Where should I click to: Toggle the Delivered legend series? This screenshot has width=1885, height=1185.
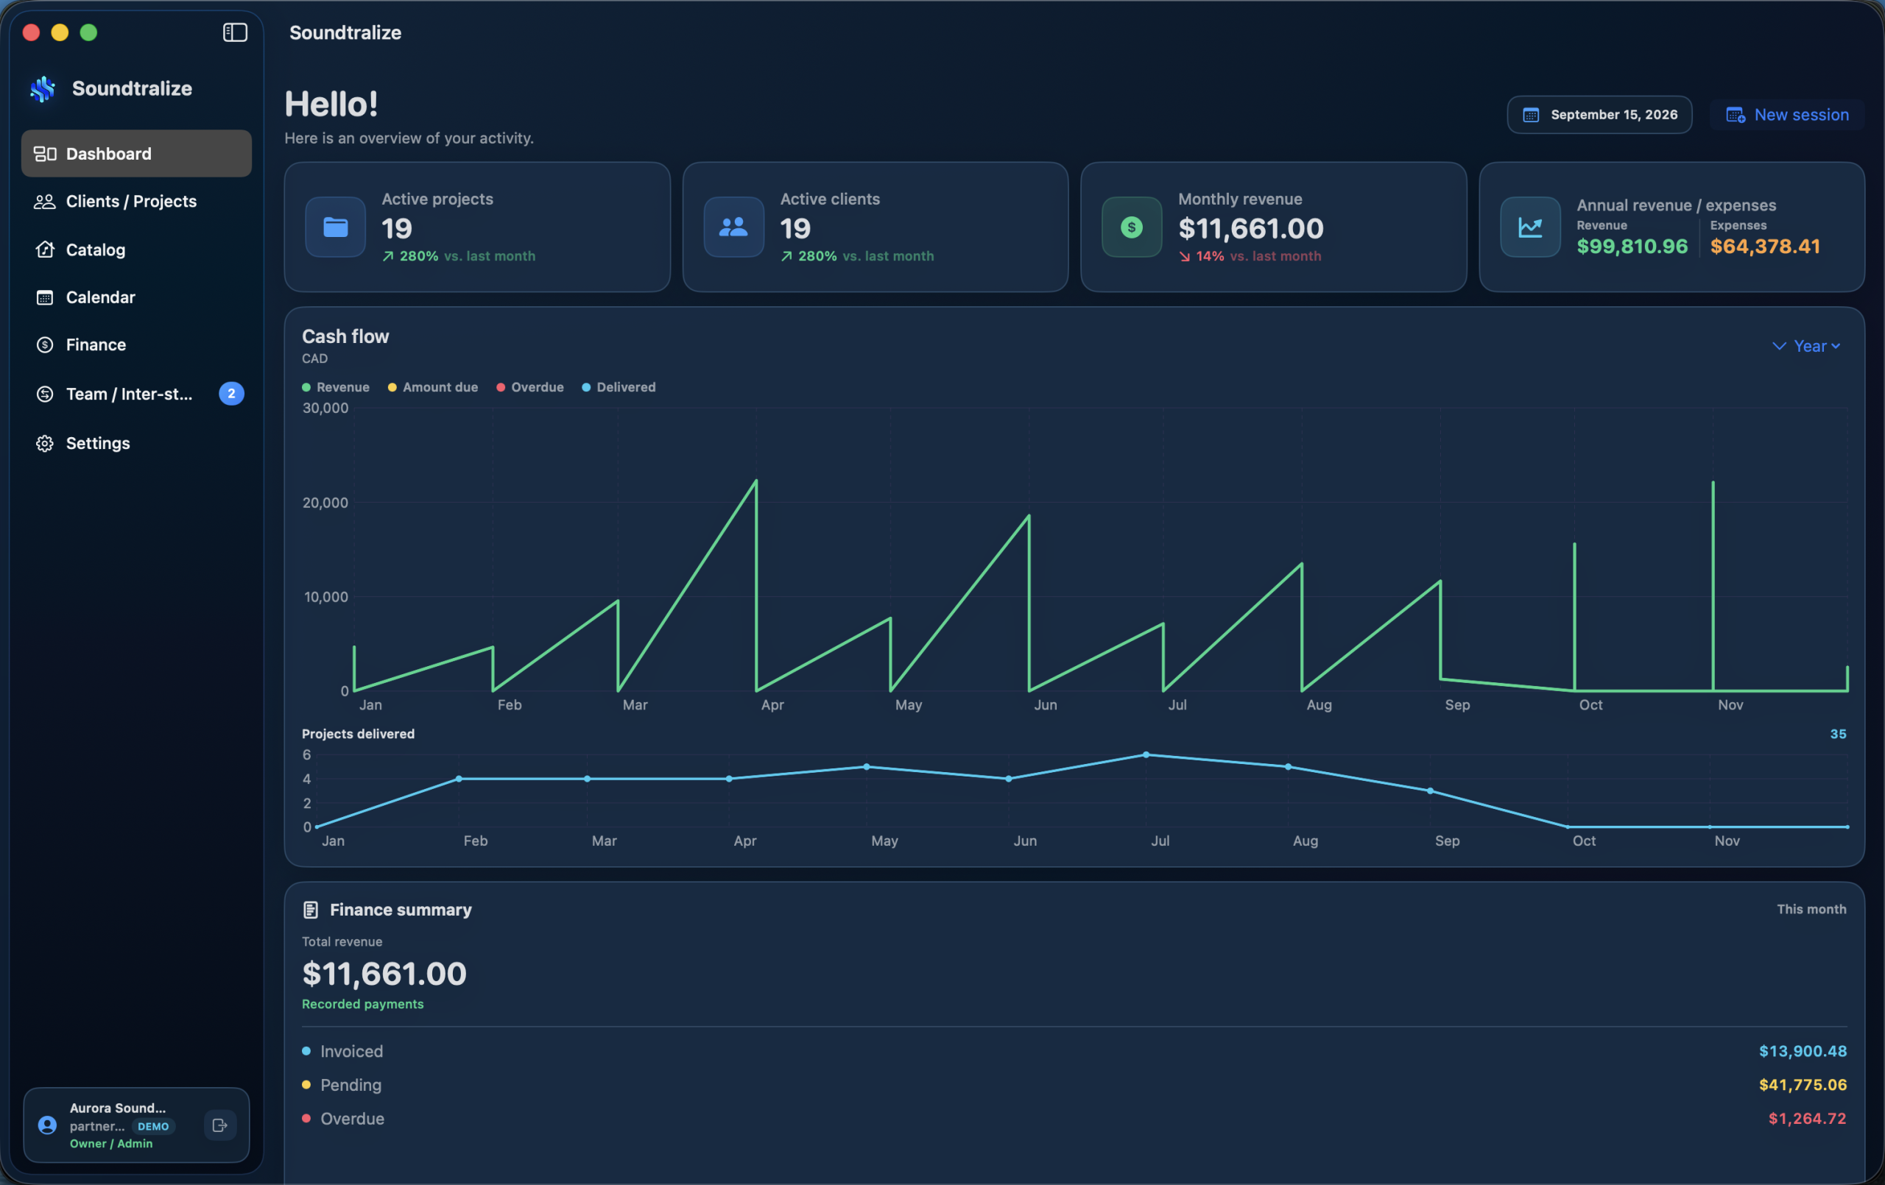coord(619,387)
